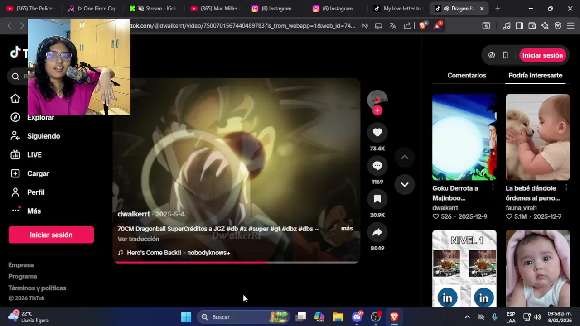
Task: Open OBS Studio from the taskbar
Action: point(376,317)
